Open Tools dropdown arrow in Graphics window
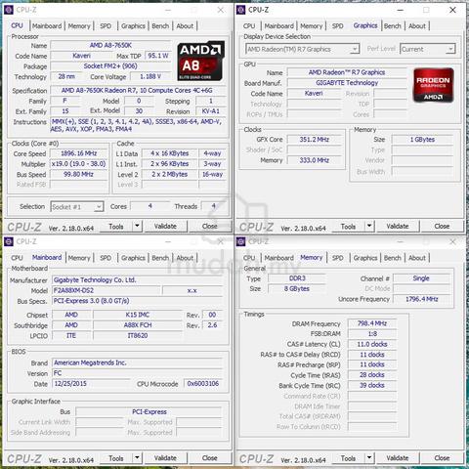The image size is (469, 469). coord(369,226)
